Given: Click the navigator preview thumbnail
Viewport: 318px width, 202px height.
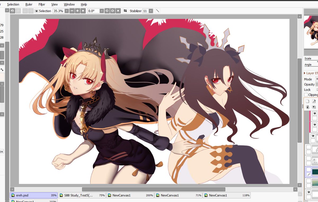Looking at the screenshot, I should [311, 32].
